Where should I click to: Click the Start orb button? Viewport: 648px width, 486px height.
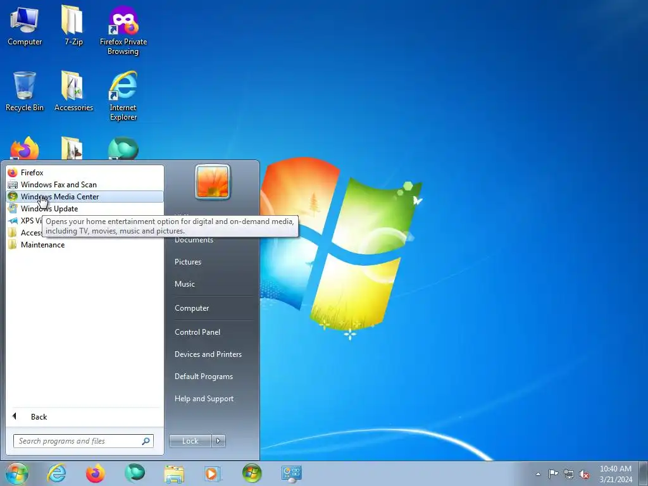pos(16,473)
